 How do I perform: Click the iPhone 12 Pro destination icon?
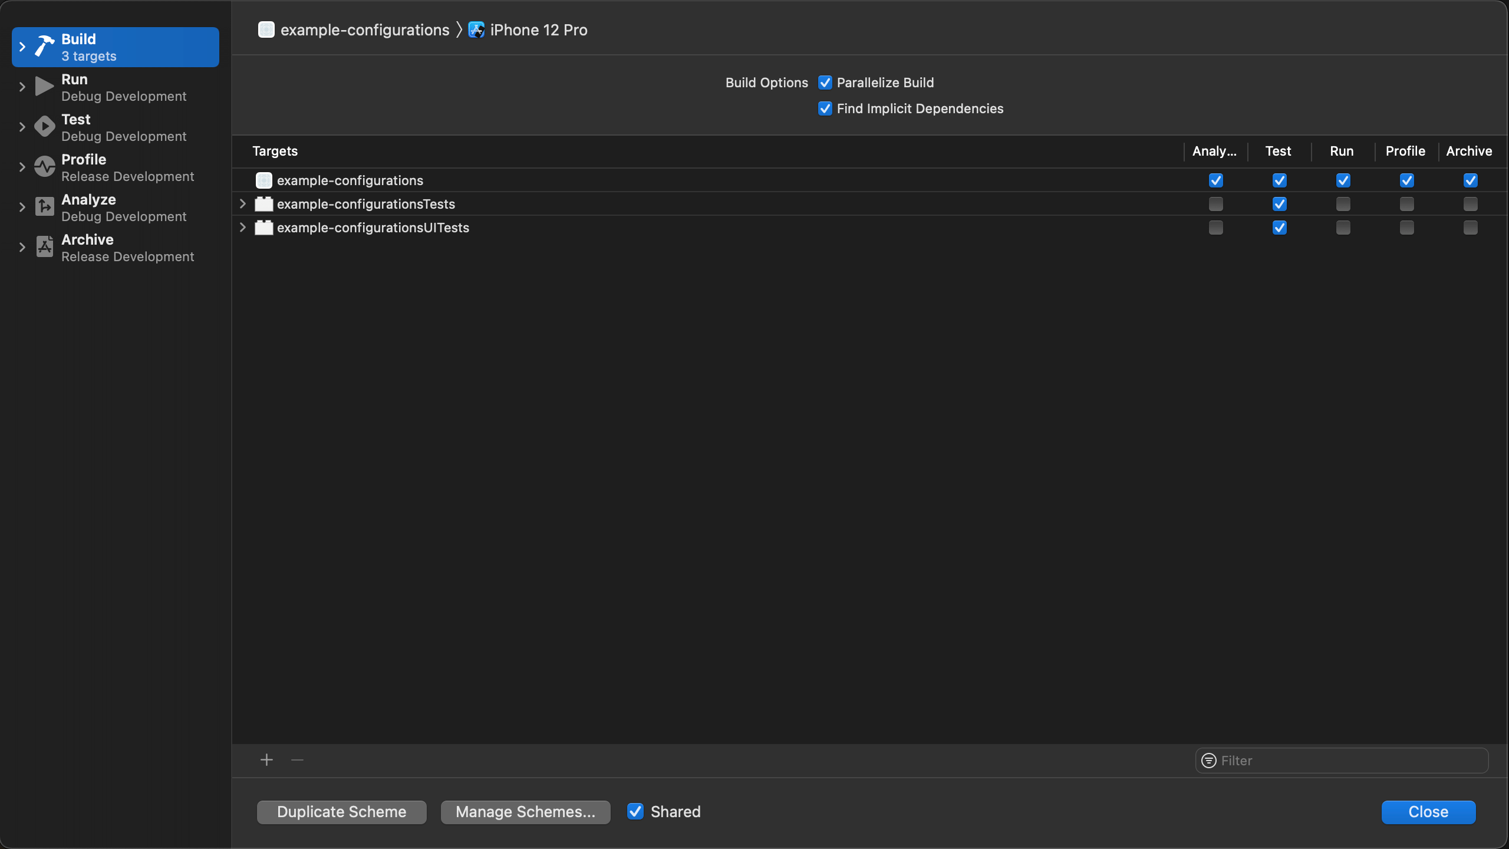pos(476,30)
